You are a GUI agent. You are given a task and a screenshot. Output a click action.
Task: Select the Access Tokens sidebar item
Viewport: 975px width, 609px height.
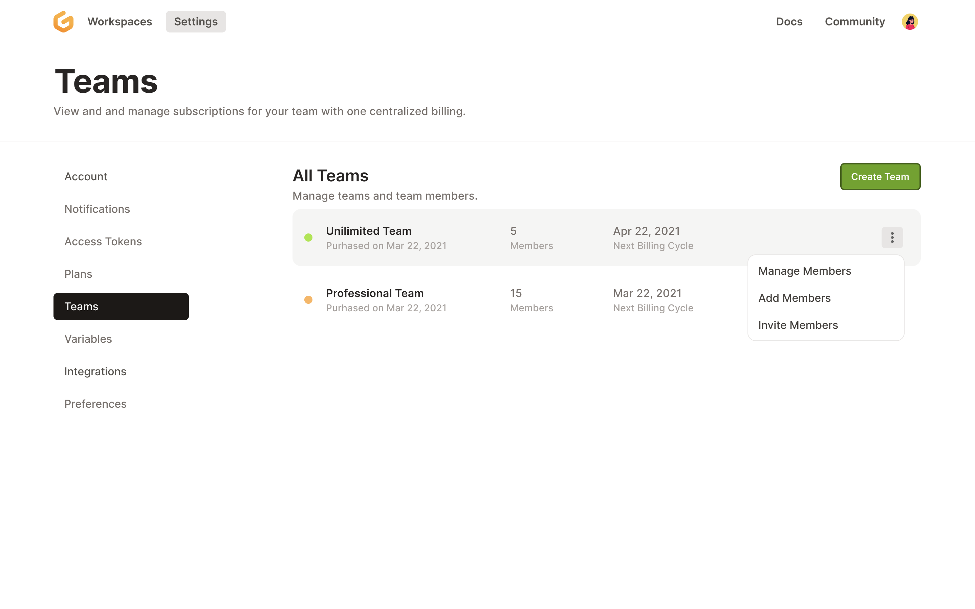point(103,241)
